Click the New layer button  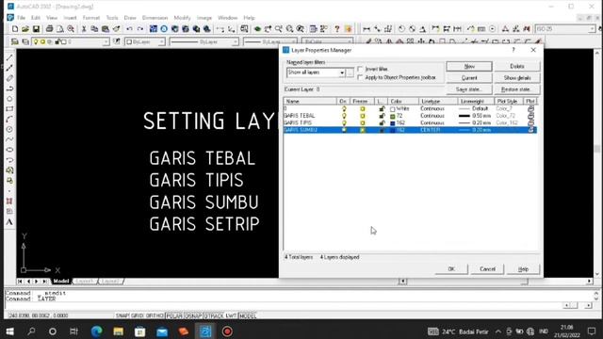click(x=469, y=67)
